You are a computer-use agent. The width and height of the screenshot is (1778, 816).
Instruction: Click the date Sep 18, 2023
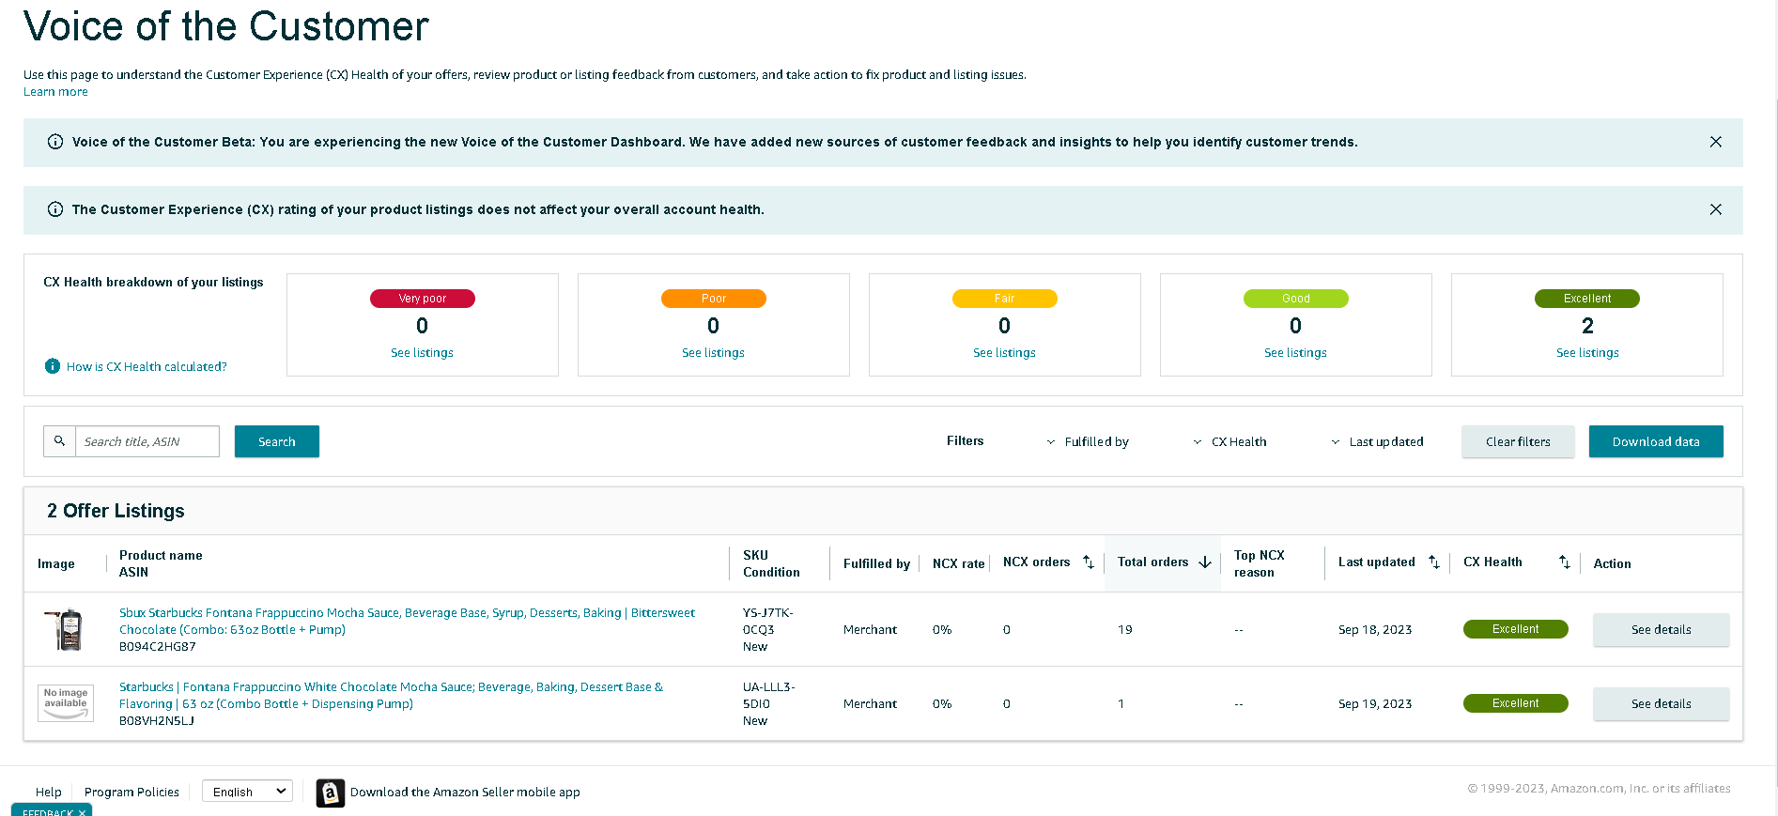(1375, 630)
